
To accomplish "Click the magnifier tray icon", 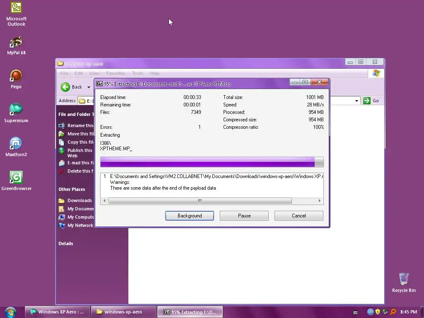I will [393, 312].
